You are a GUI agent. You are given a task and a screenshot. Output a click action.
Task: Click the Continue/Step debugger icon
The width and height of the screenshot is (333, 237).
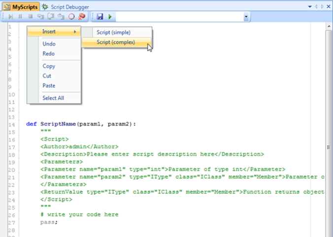point(11,17)
